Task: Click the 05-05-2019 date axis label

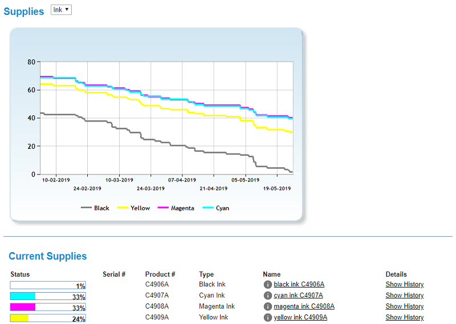Action: click(x=246, y=180)
